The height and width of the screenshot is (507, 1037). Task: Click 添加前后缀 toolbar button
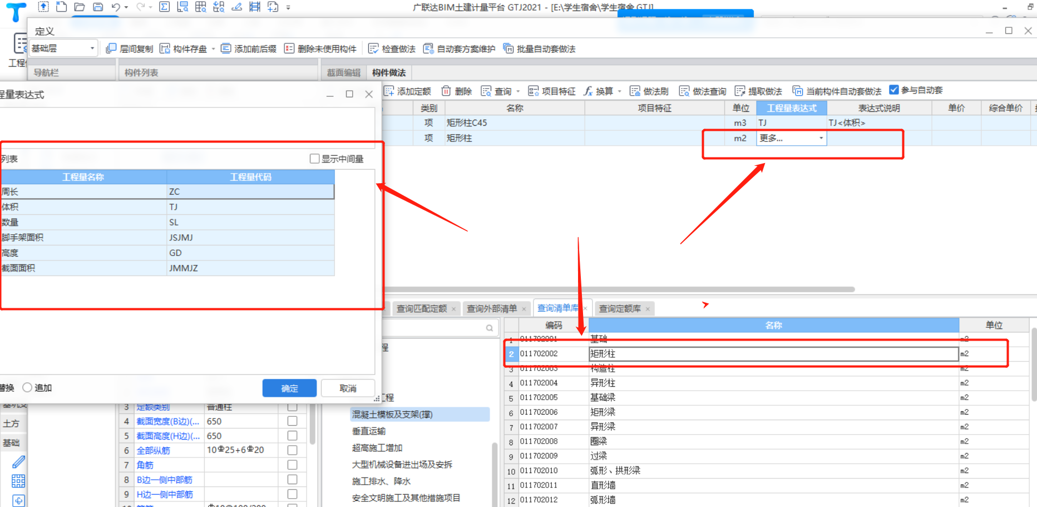(249, 49)
